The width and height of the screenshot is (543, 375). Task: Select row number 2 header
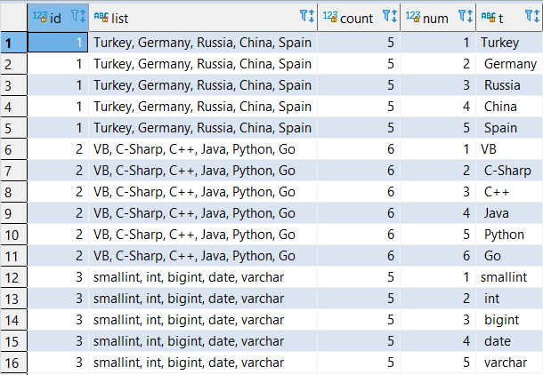pos(13,64)
